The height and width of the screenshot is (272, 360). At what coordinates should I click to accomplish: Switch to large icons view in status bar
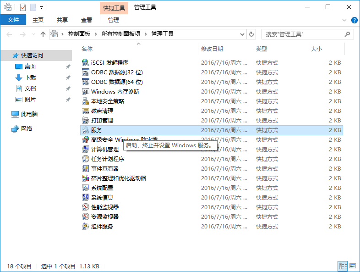pos(353,266)
